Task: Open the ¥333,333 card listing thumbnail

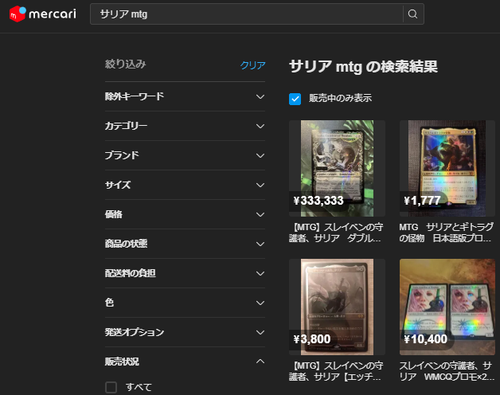Action: click(337, 169)
